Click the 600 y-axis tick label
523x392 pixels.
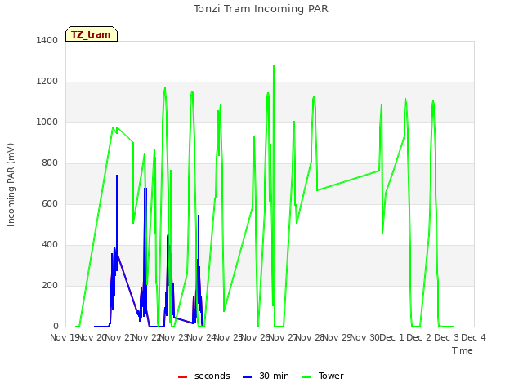coord(50,203)
